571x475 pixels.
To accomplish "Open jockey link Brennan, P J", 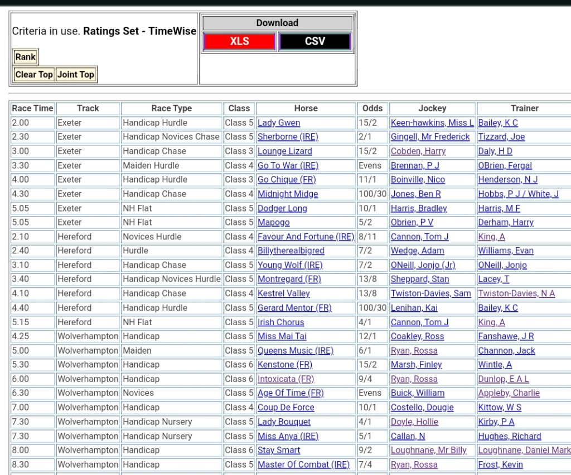I will (x=415, y=165).
